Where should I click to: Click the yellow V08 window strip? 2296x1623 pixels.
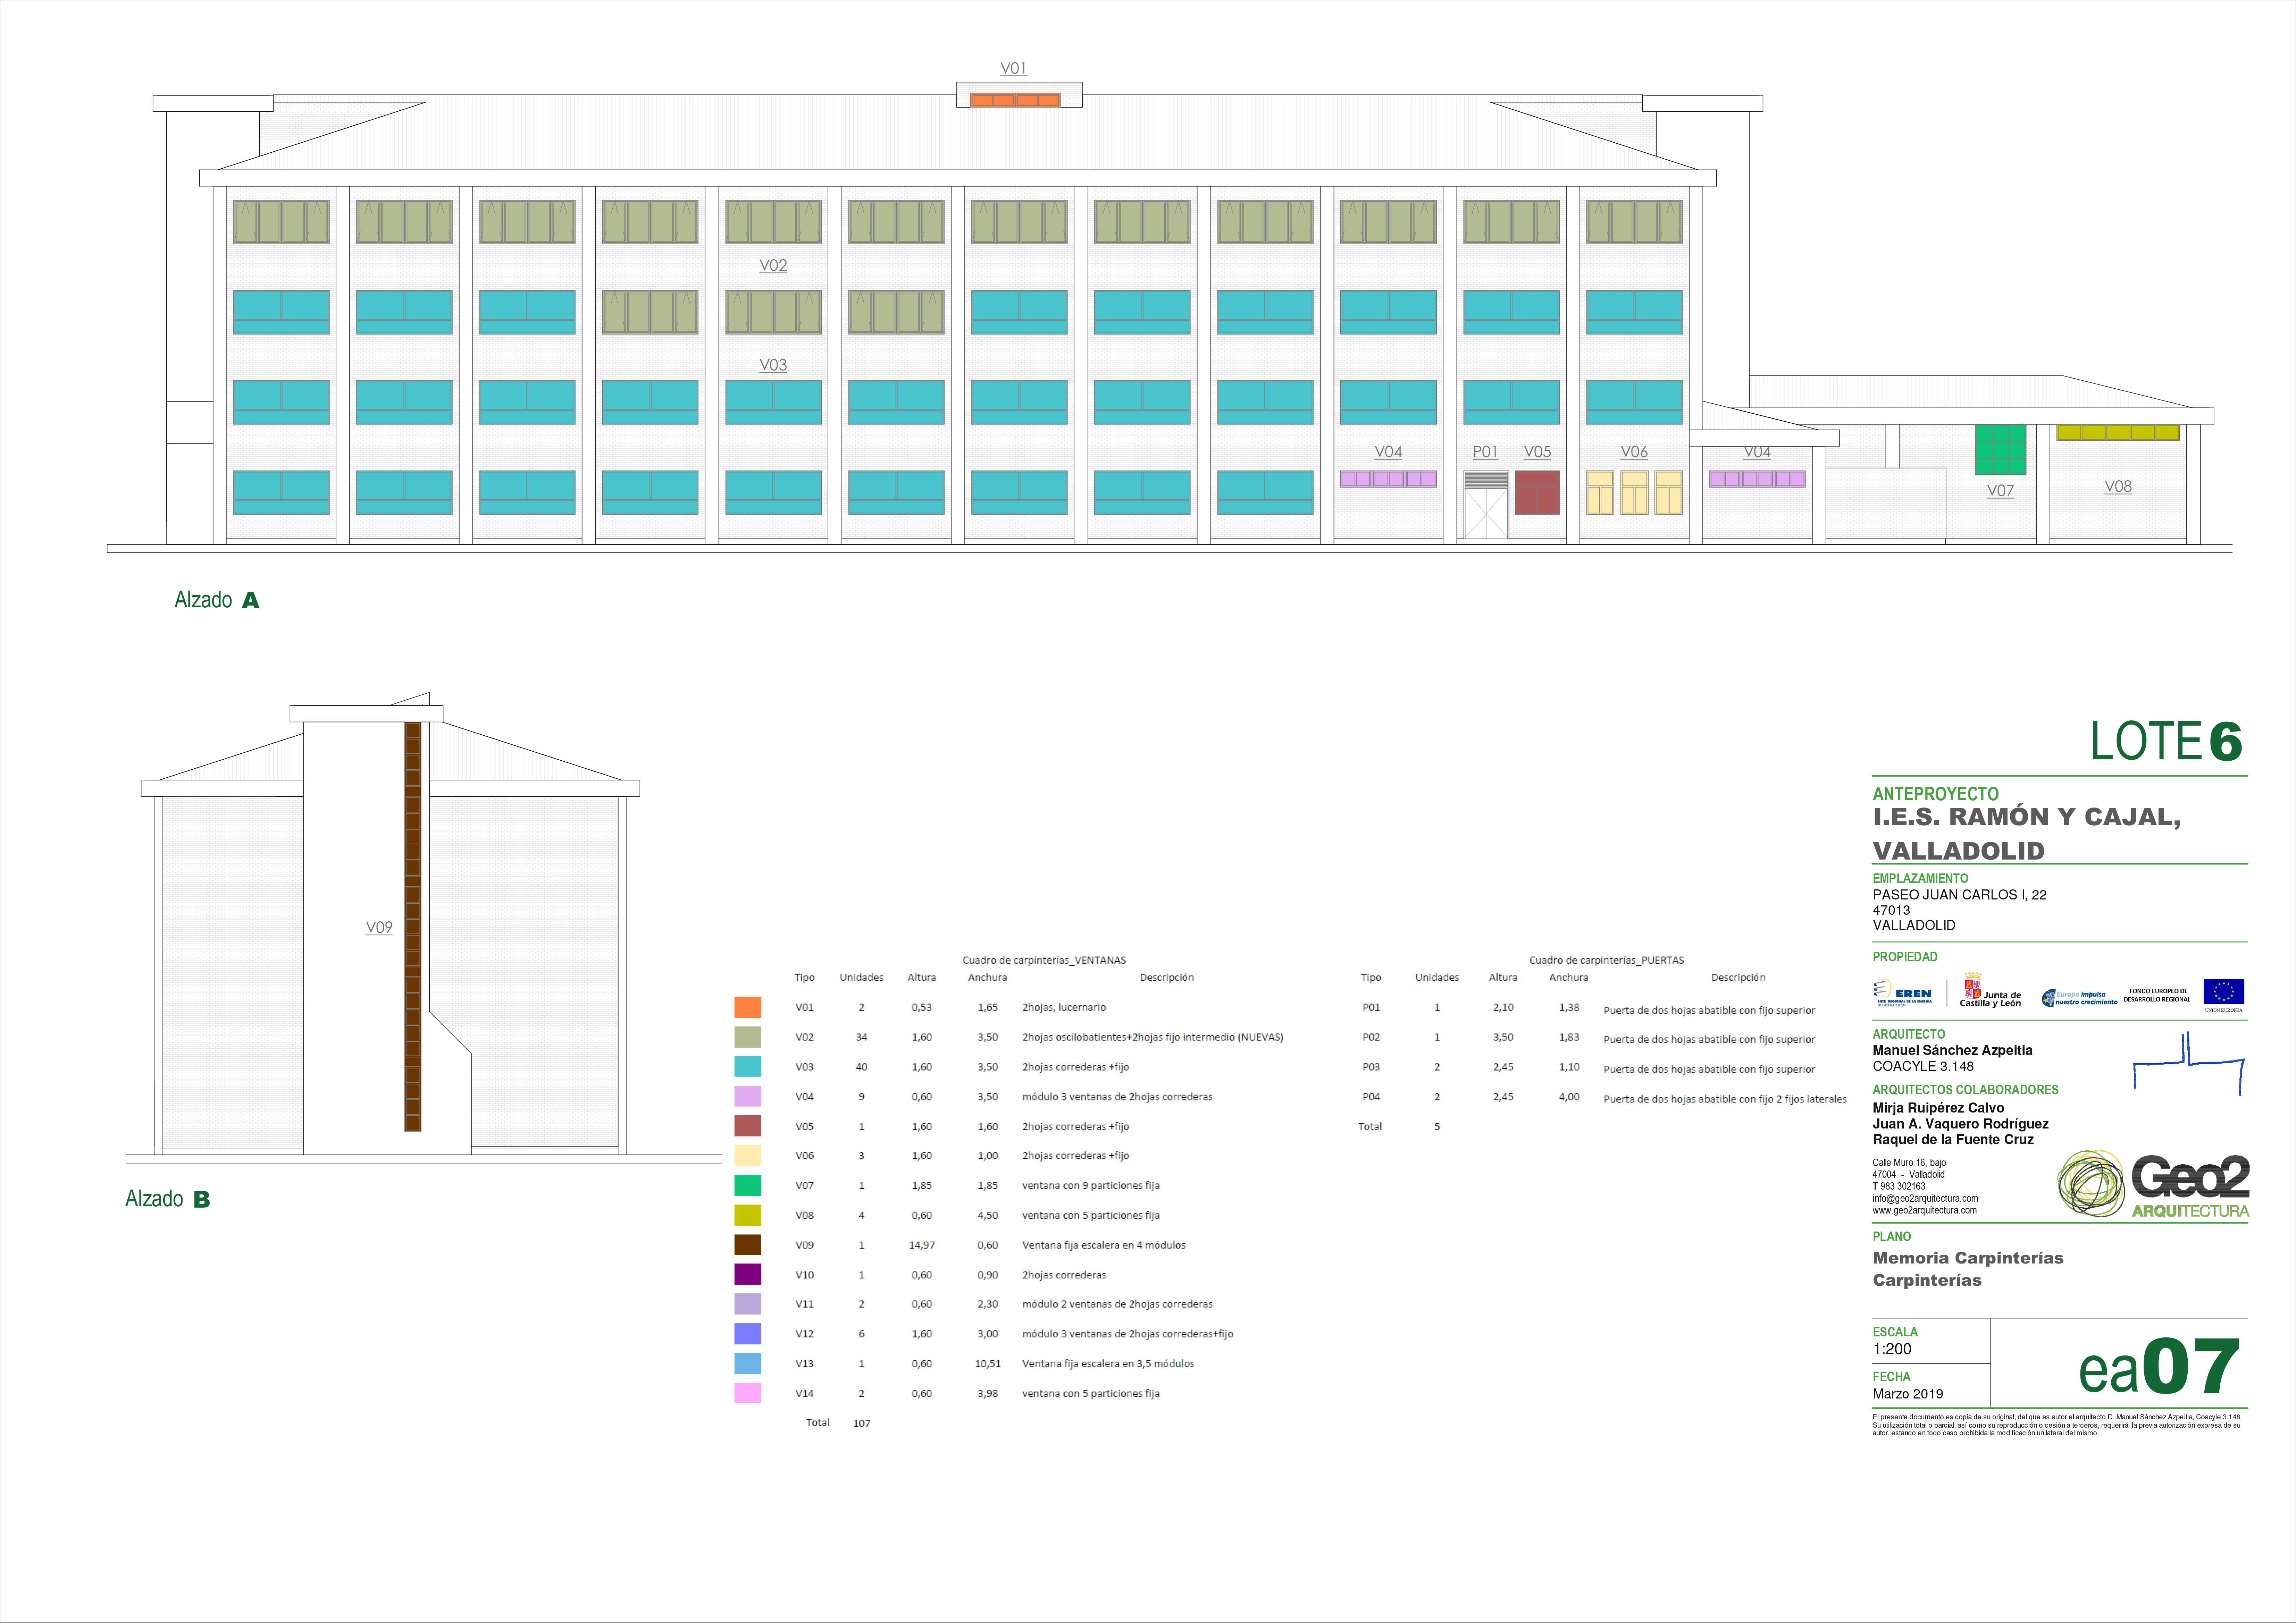pos(2118,433)
